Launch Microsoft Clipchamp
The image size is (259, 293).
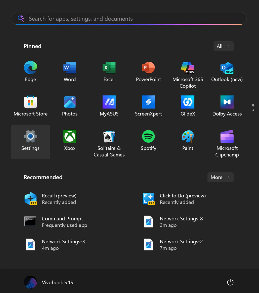pos(227,144)
